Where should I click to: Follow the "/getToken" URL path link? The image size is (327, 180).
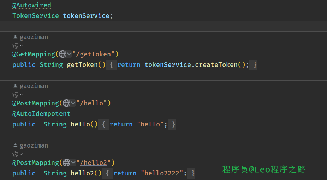coord(93,54)
